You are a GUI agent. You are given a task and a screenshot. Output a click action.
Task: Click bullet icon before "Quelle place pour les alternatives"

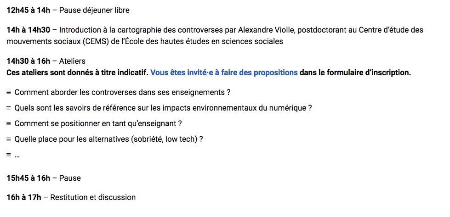click(x=9, y=139)
